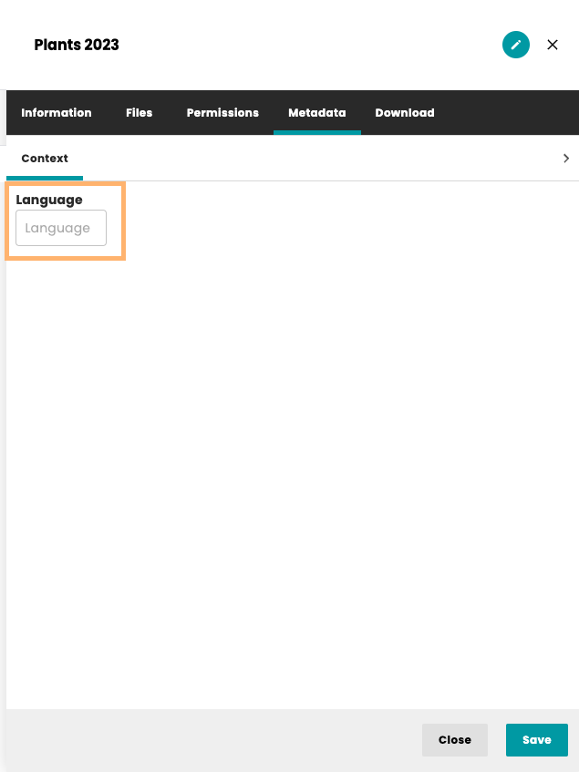Open the Download tab
The image size is (579, 772).
click(x=404, y=113)
